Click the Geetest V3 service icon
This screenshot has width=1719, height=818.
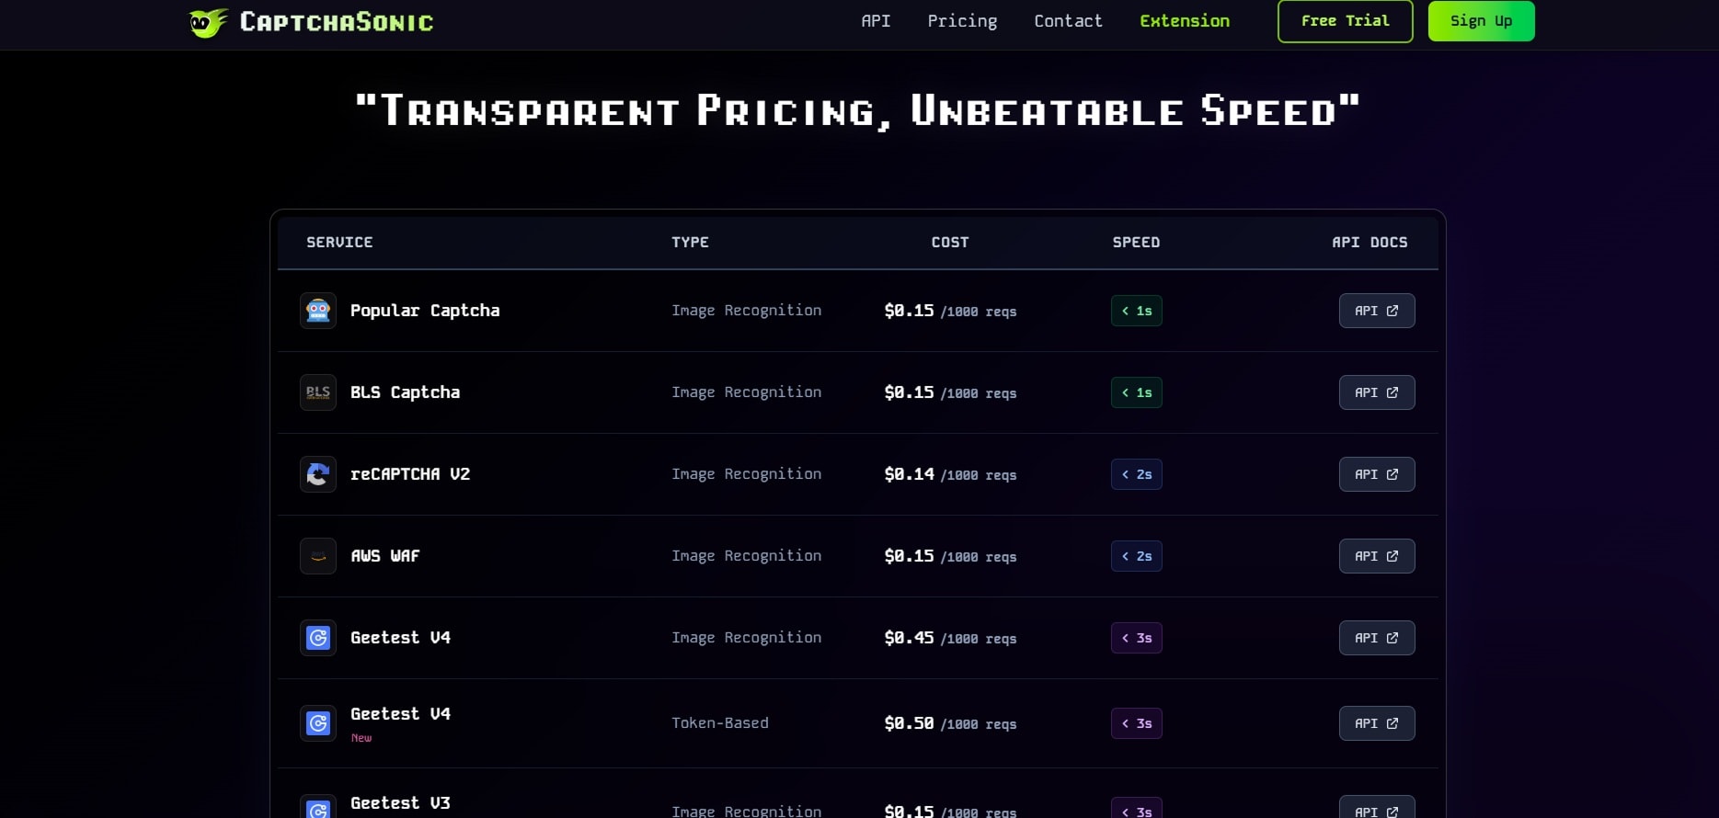tap(318, 809)
